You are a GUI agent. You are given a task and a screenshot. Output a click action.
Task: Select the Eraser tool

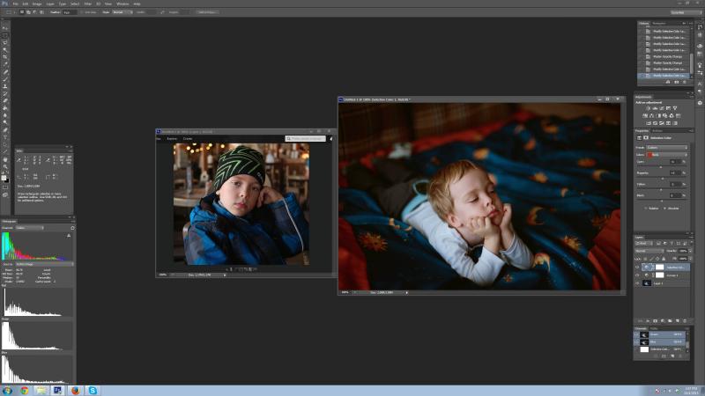click(5, 100)
